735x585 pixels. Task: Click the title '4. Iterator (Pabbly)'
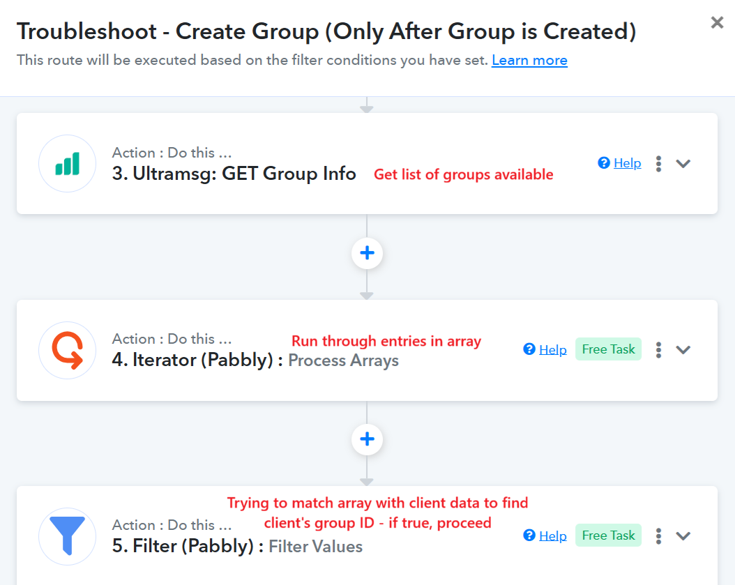(x=192, y=360)
